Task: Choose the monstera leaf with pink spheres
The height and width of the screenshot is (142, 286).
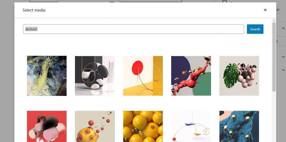Action: [x=239, y=76]
